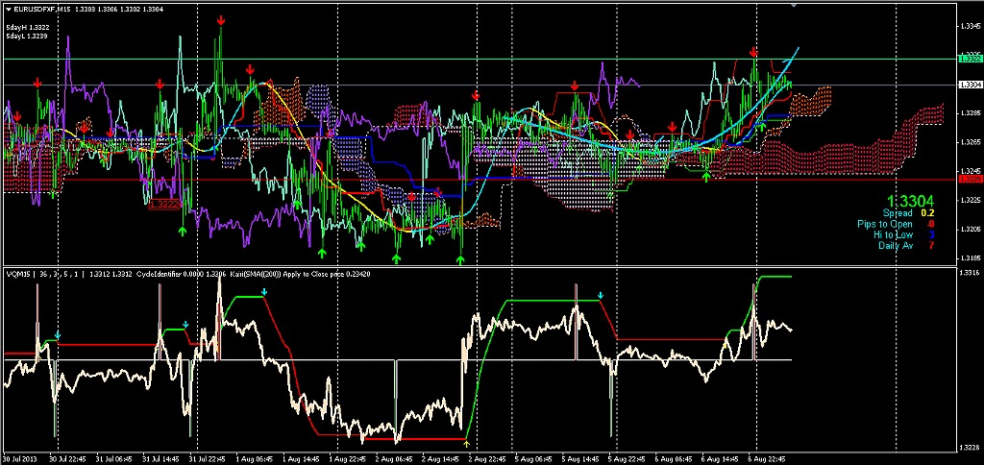Viewport: 984px width, 465px height.
Task: Click the VQM15 indicator window title
Action: (x=17, y=274)
